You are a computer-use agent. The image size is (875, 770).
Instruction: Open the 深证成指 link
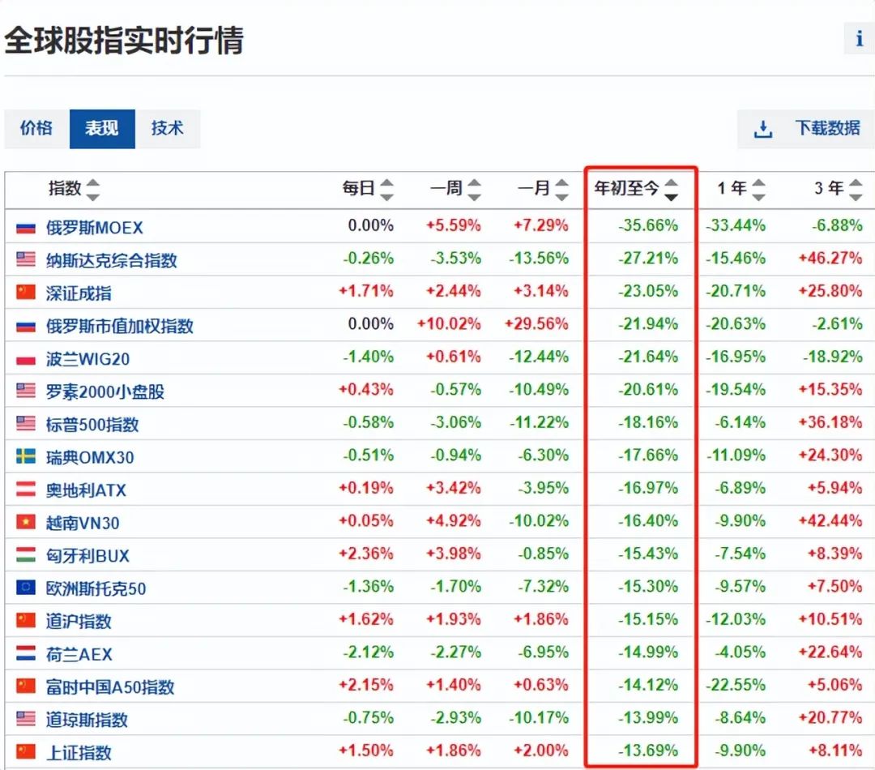point(79,293)
